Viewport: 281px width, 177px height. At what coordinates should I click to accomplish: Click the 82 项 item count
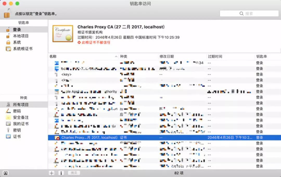point(179,173)
